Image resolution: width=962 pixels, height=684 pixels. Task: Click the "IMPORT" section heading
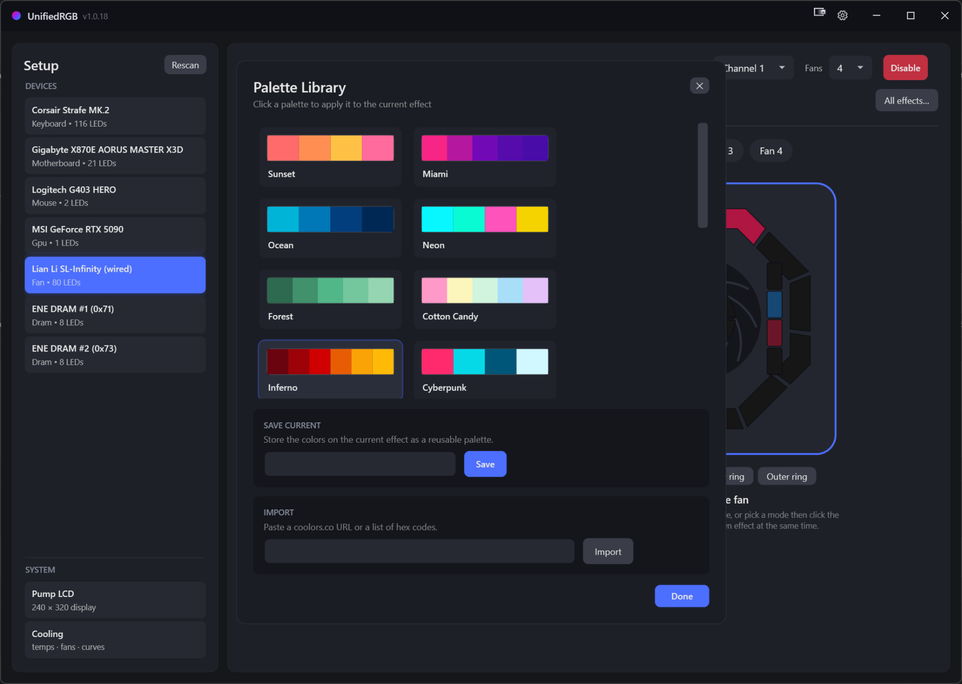point(278,512)
